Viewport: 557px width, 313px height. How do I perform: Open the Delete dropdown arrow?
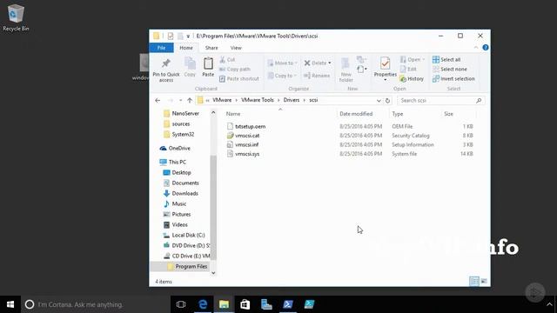330,63
